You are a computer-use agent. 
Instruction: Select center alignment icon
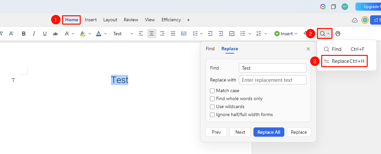coord(151,34)
